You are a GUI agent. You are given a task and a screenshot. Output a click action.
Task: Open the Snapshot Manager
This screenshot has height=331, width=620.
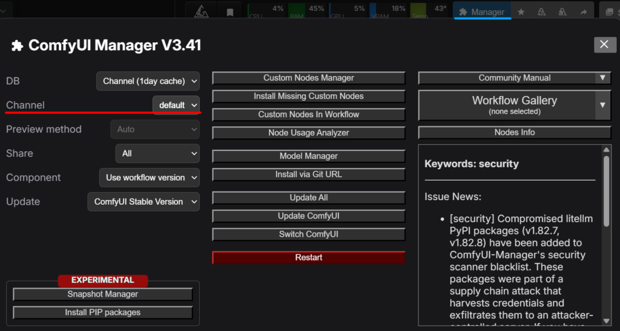[x=103, y=294]
